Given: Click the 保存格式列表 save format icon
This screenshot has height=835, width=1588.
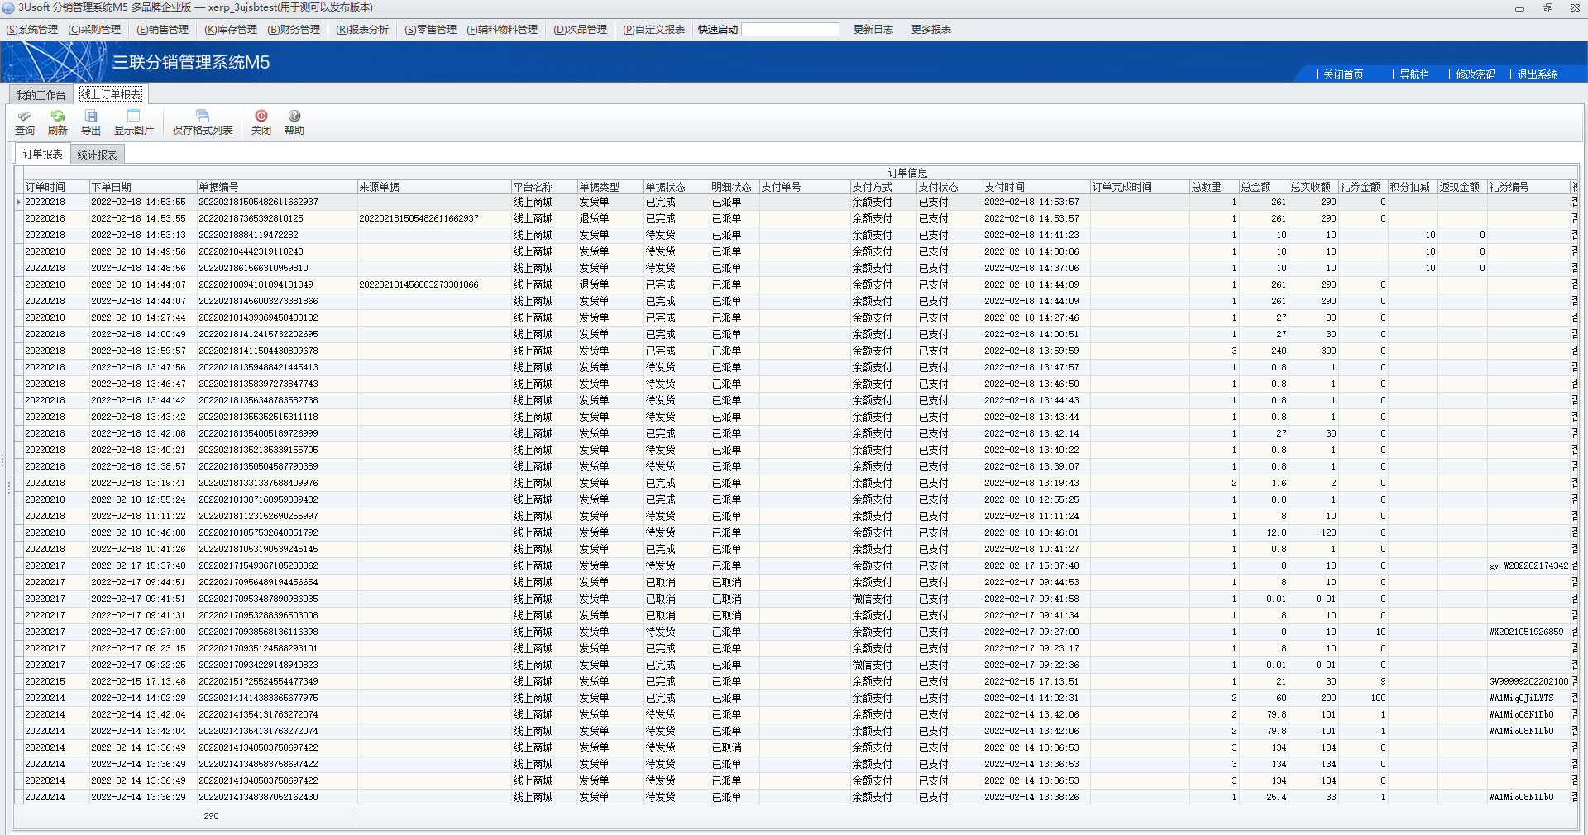Looking at the screenshot, I should (203, 122).
